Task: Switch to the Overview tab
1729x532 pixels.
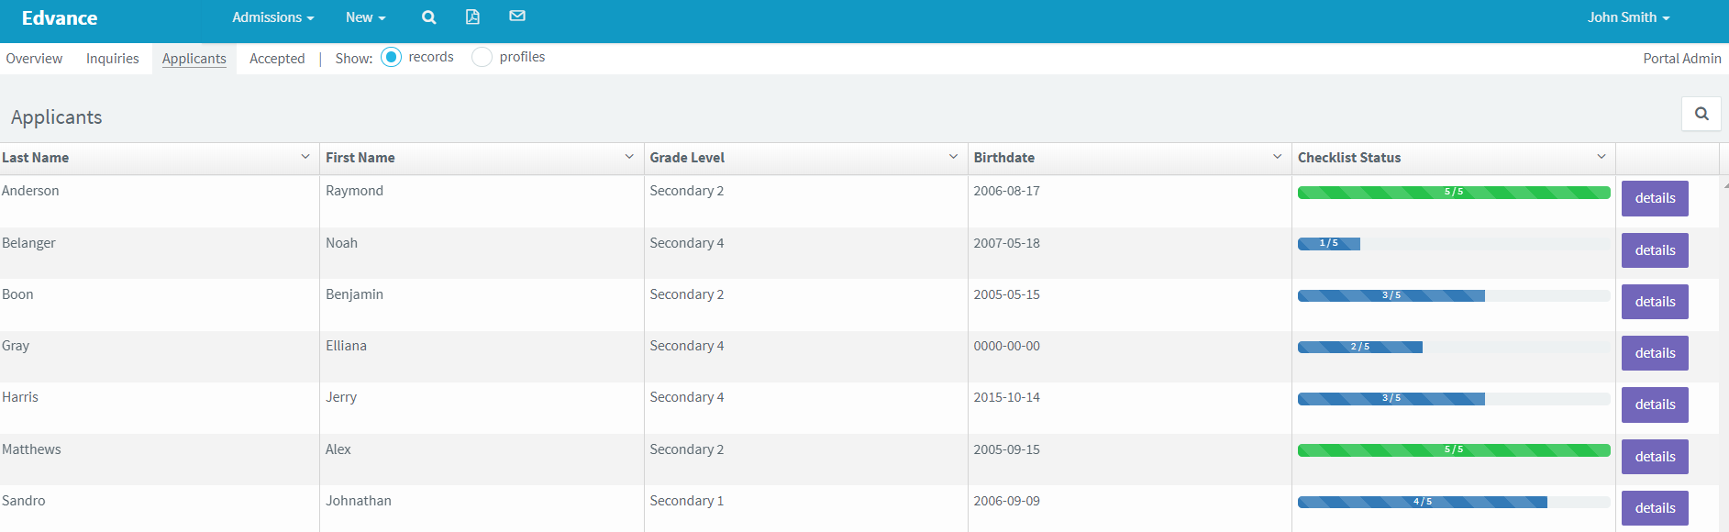Action: 34,59
